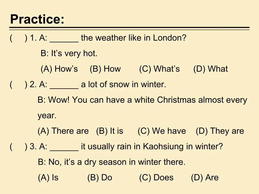Click the blank in question 1
259x194 pixels.
click(x=64, y=38)
